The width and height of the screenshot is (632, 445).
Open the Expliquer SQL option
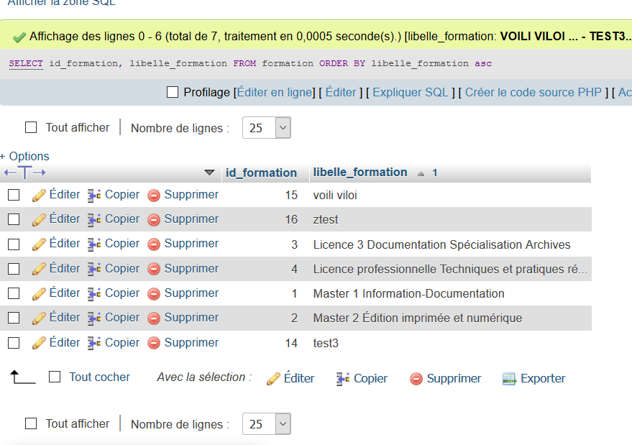click(410, 92)
